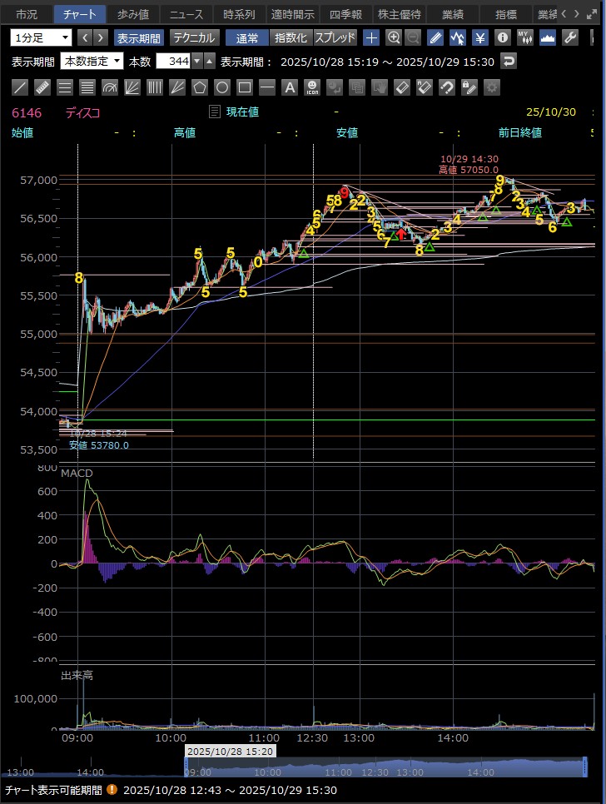This screenshot has height=804, width=606.
Task: Pick the ellipse drawing tool
Action: click(222, 87)
